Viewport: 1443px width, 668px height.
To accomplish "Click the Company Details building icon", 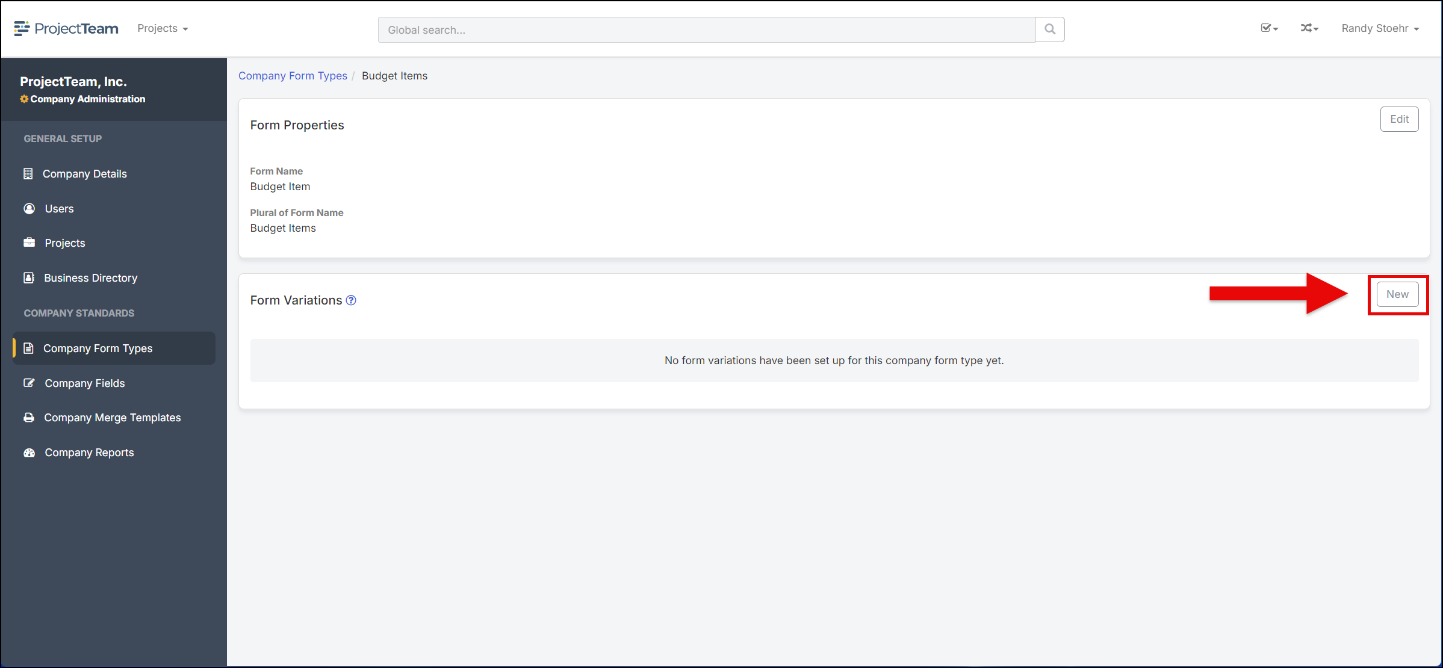I will point(28,174).
